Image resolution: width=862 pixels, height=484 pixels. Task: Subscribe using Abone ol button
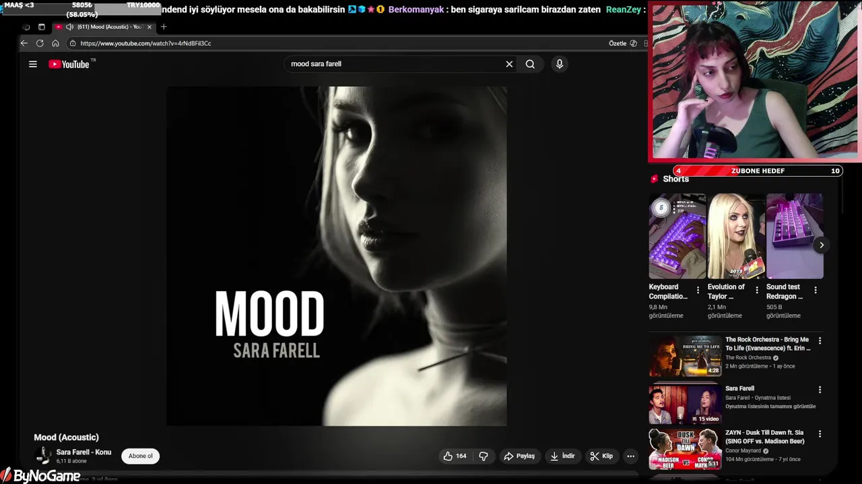click(140, 456)
